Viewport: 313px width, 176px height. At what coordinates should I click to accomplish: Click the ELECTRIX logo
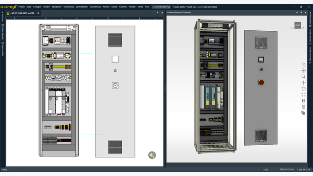click(x=8, y=7)
